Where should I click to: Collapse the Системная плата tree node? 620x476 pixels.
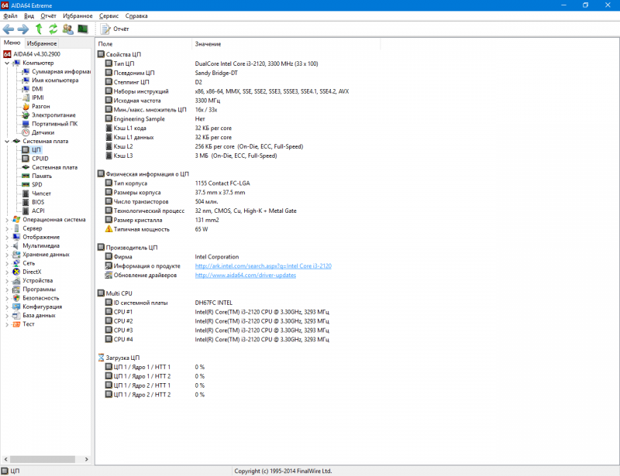tap(7, 142)
